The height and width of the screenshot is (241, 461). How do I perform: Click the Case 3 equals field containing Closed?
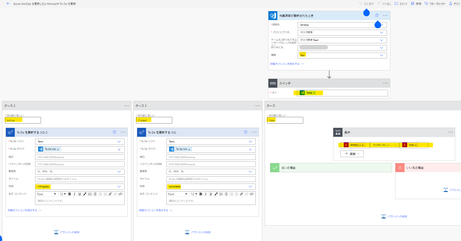pyautogui.click(x=154, y=120)
